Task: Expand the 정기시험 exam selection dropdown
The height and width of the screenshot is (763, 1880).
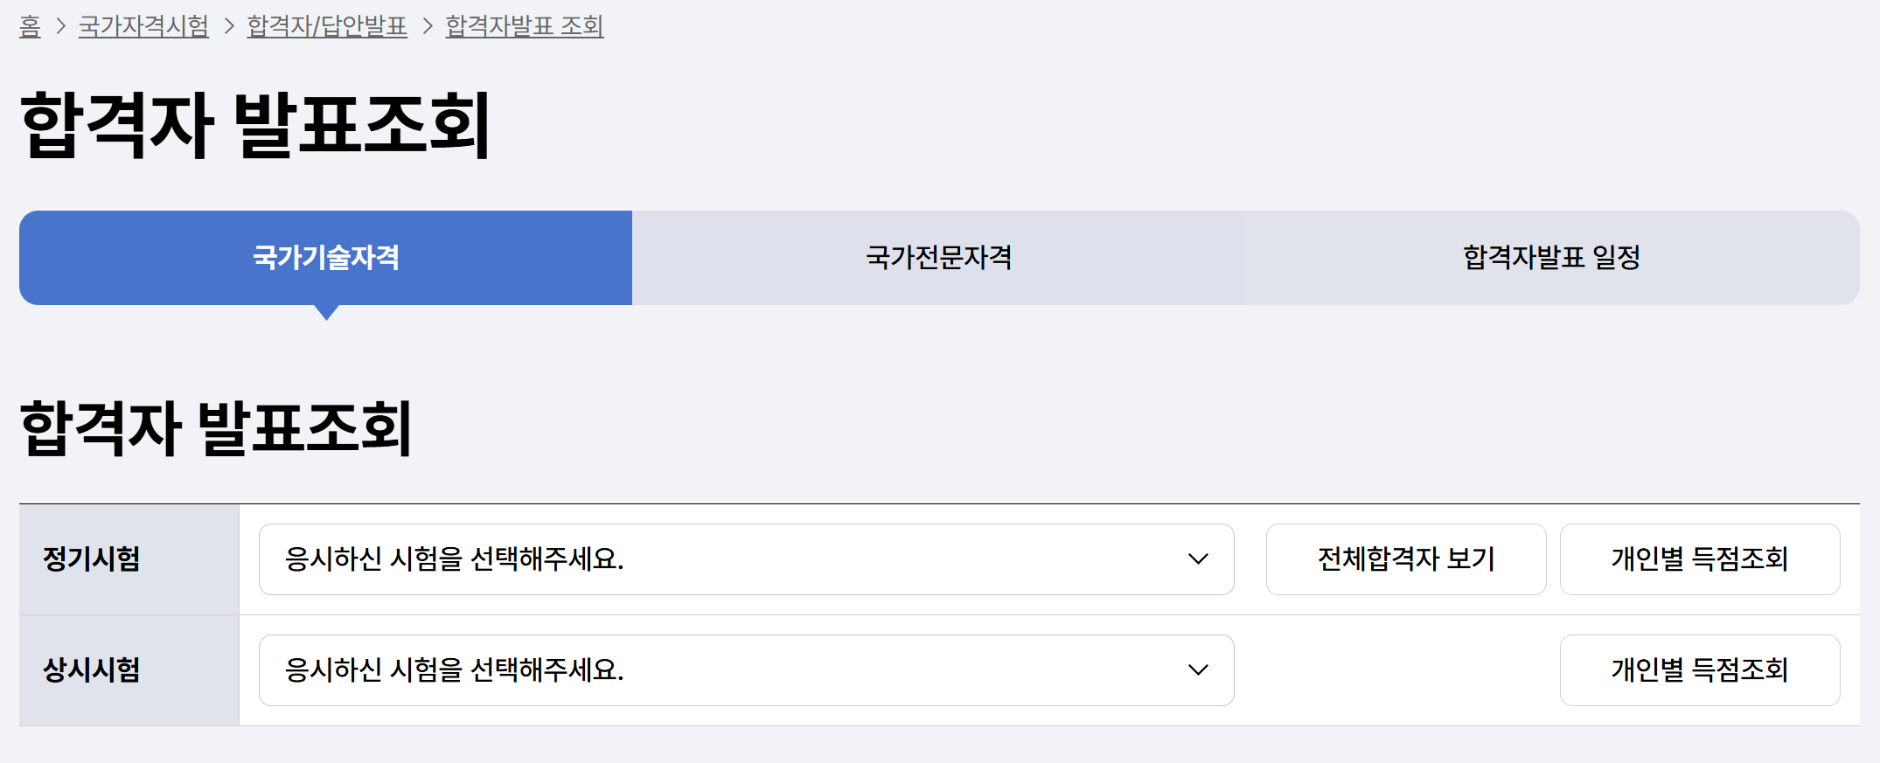Action: (x=746, y=559)
